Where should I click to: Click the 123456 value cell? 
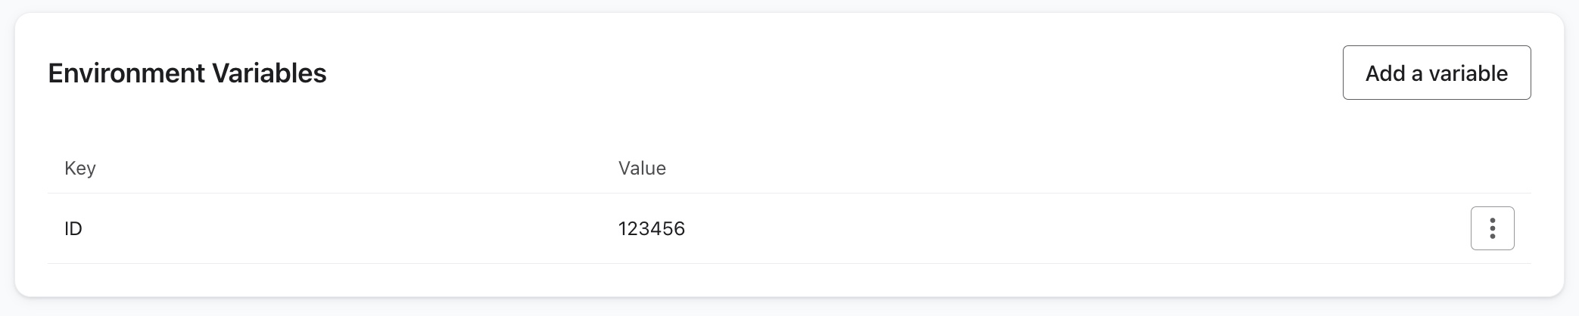point(651,228)
